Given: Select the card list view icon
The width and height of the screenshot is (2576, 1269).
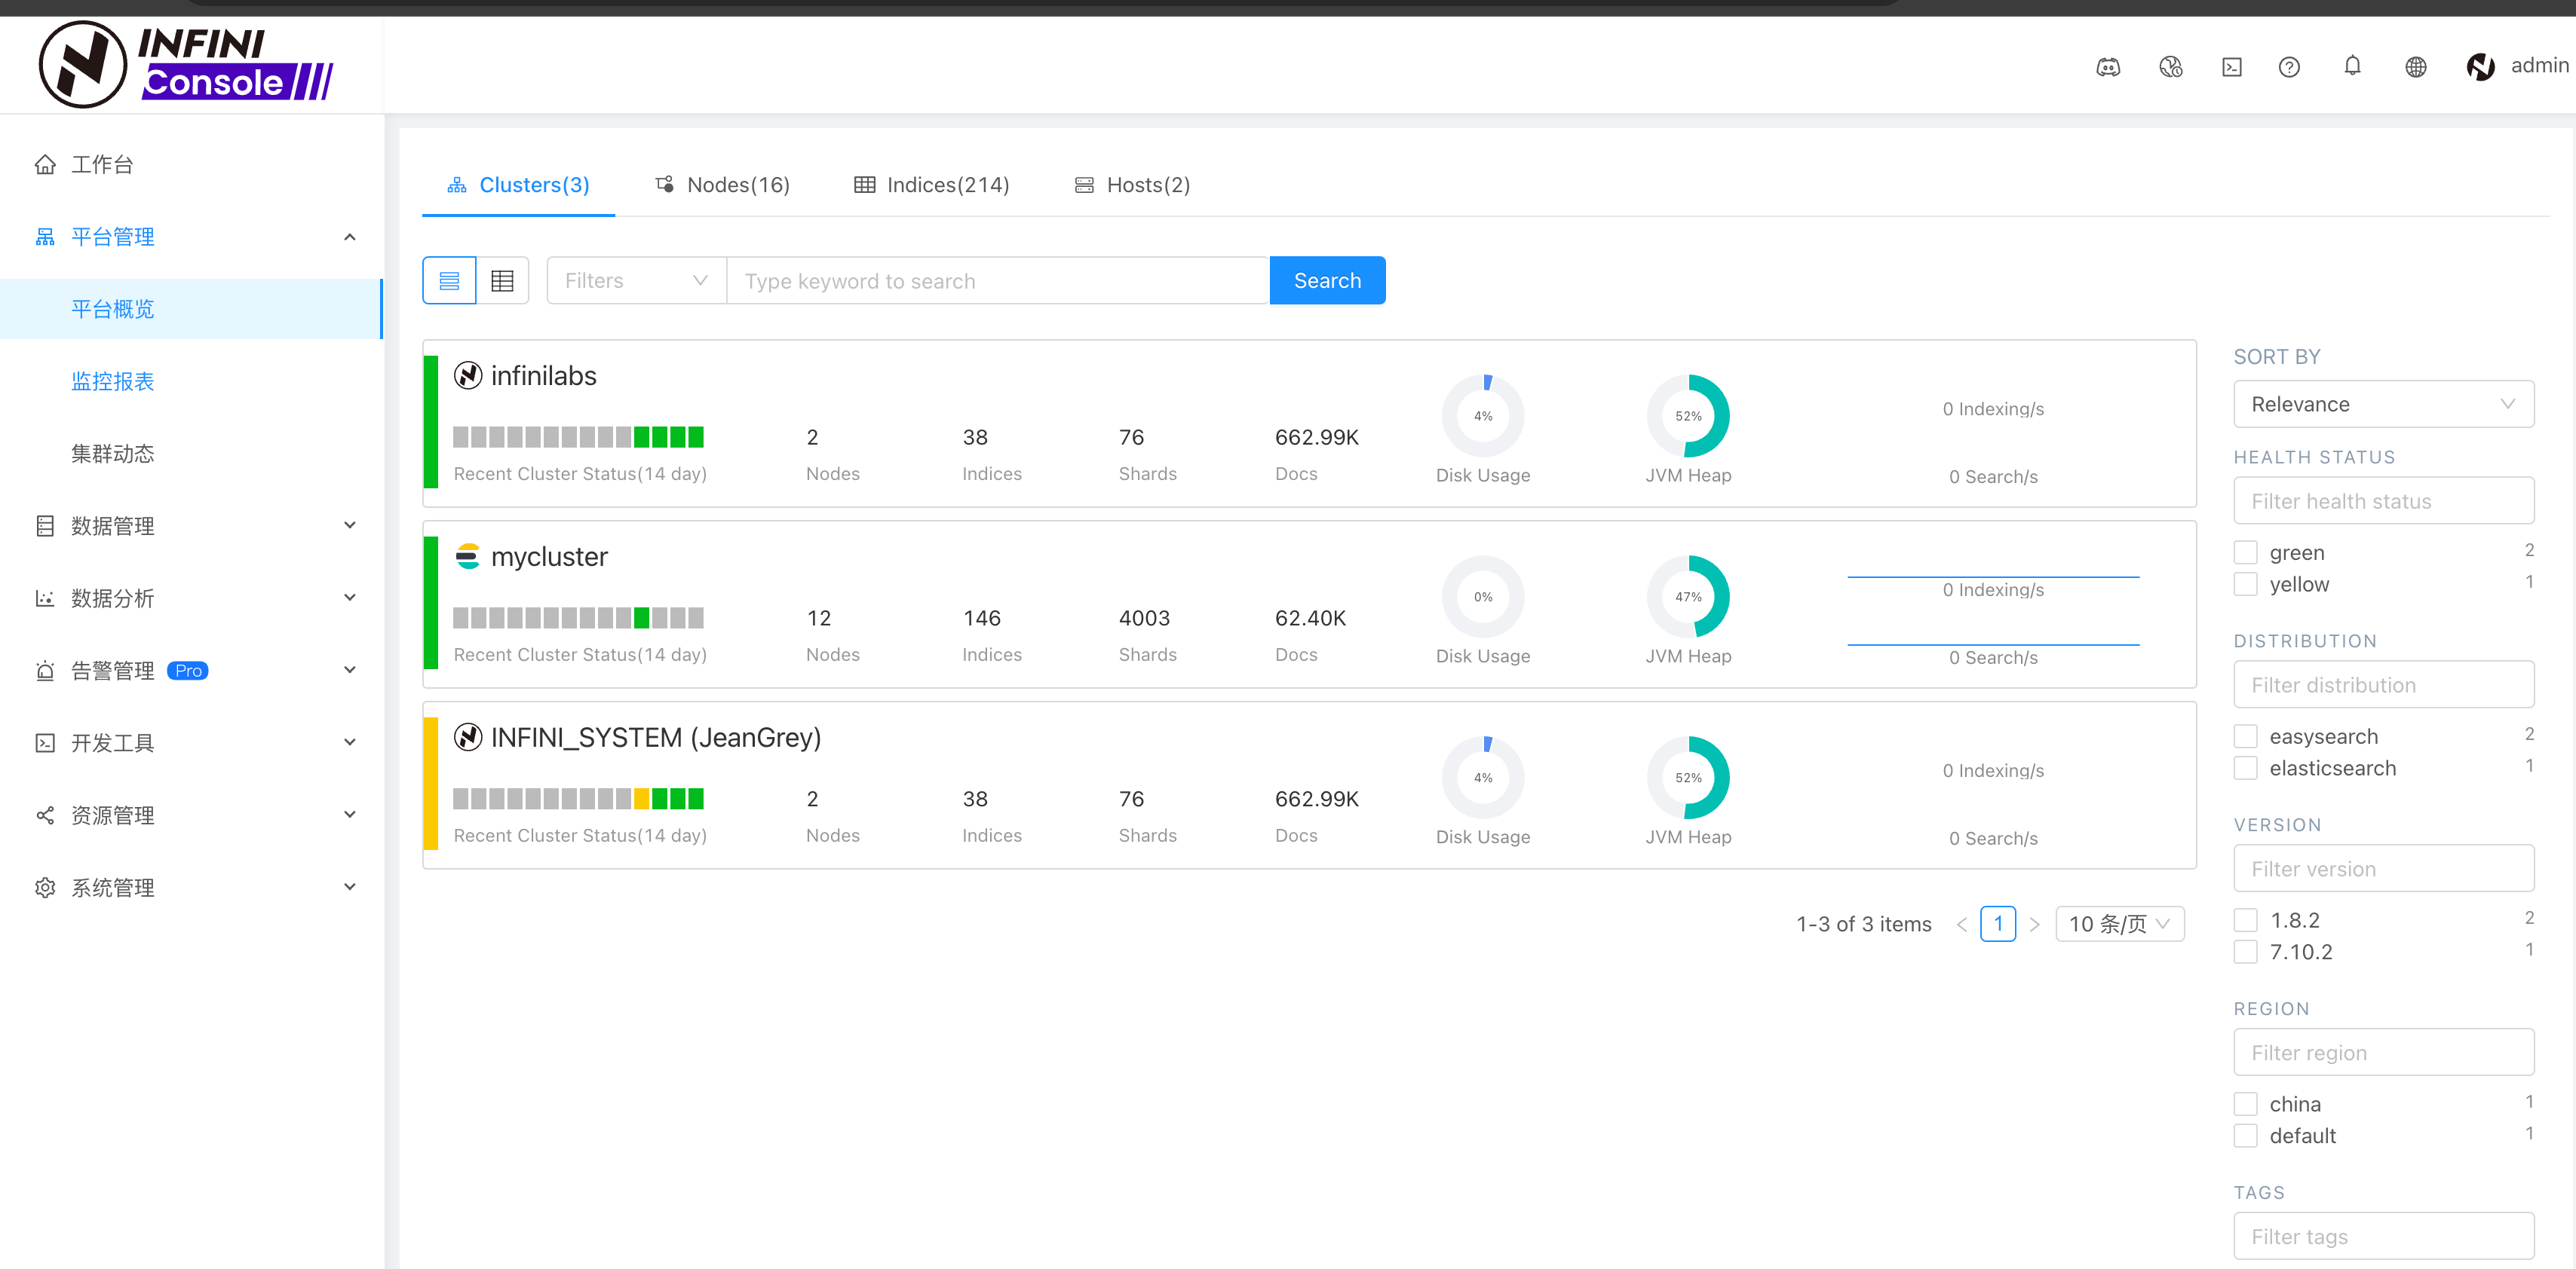Looking at the screenshot, I should point(449,281).
